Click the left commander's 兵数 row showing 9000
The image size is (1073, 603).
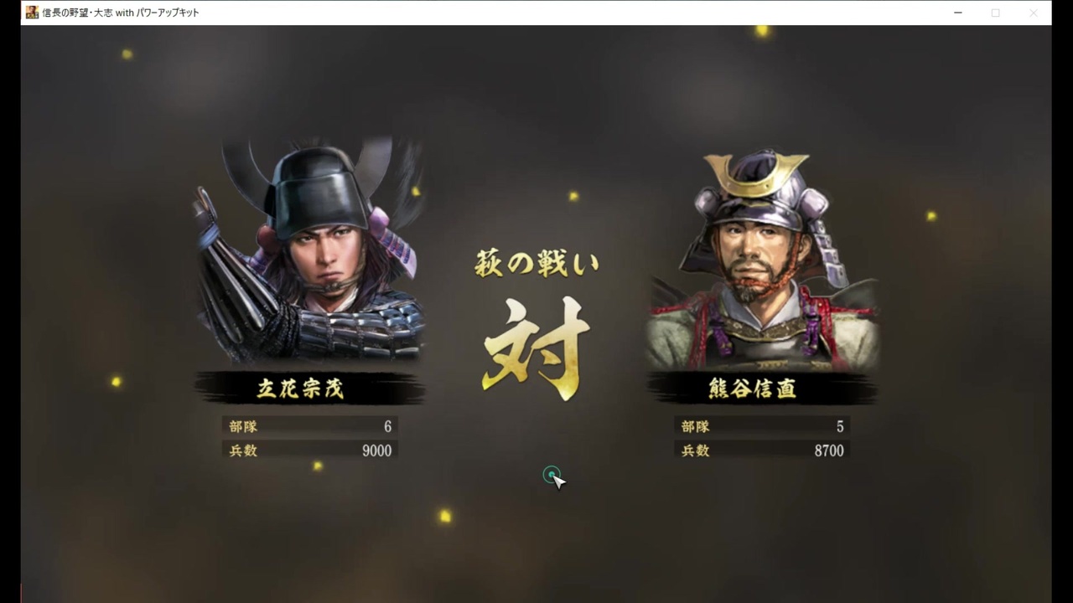tap(309, 451)
